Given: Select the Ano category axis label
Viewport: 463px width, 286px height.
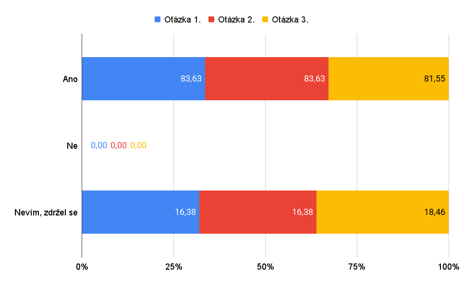Looking at the screenshot, I should [70, 79].
